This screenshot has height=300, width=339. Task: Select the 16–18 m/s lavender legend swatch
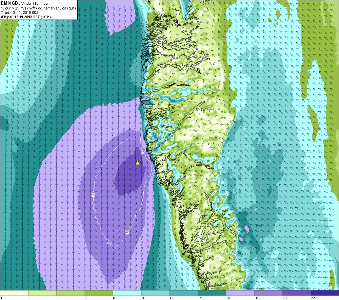tap(240, 293)
